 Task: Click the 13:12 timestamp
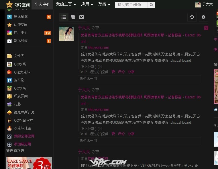click(x=83, y=72)
